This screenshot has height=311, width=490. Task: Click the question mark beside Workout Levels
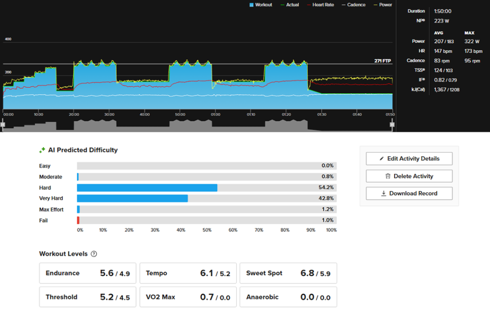(x=94, y=254)
